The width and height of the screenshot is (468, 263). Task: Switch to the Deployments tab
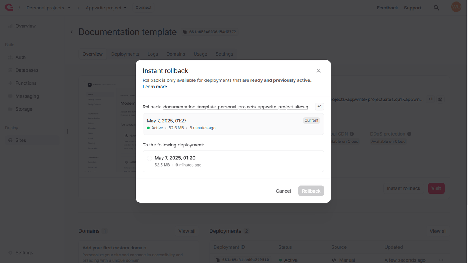[125, 54]
